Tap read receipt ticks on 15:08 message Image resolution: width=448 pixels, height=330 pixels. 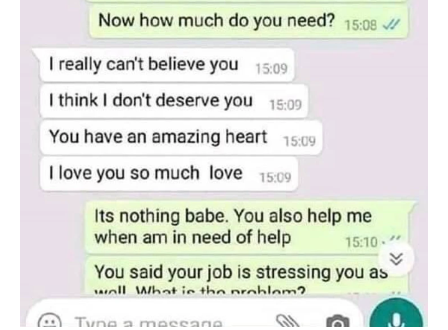392,25
